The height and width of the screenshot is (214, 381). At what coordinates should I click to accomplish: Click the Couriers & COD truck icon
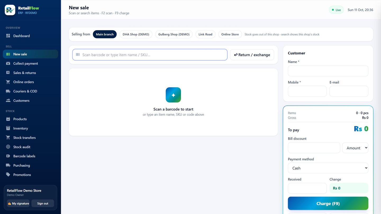pyautogui.click(x=8, y=91)
